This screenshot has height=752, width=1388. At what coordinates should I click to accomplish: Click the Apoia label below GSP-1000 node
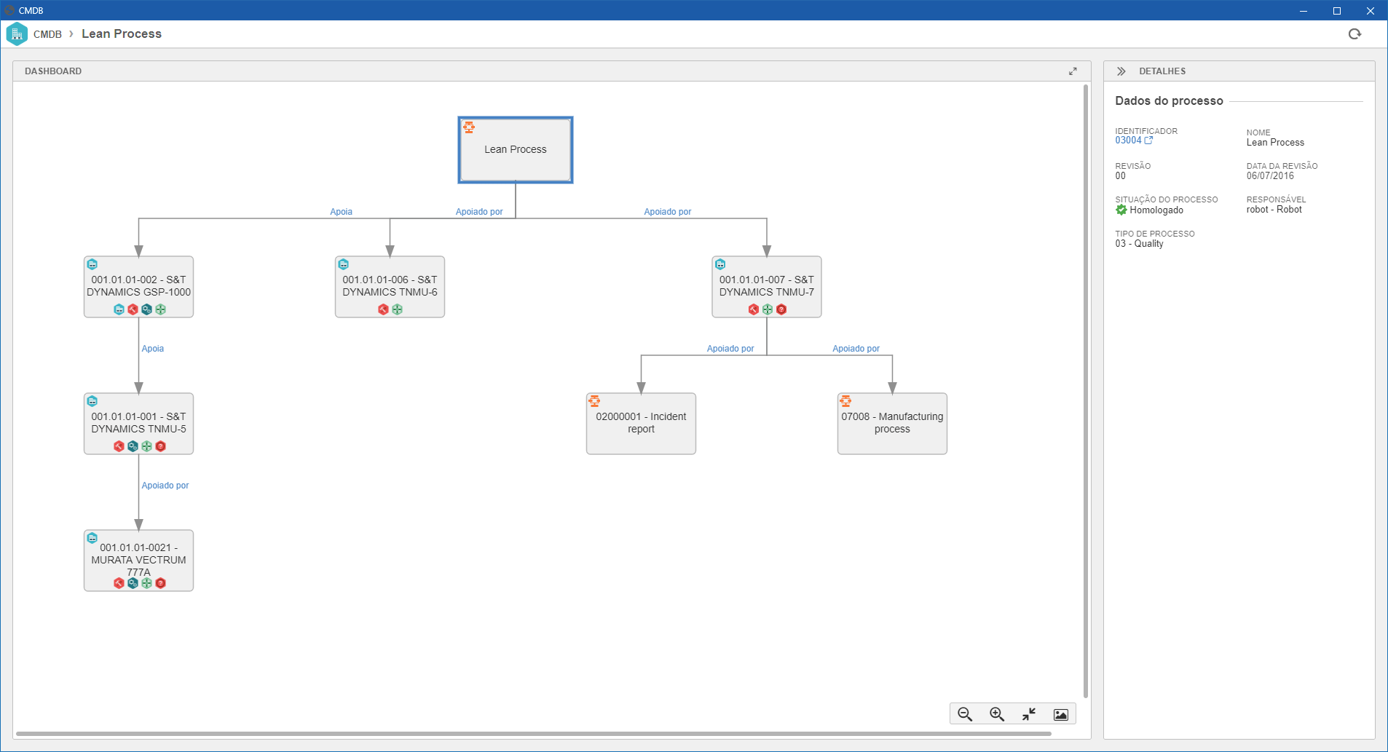tap(152, 349)
